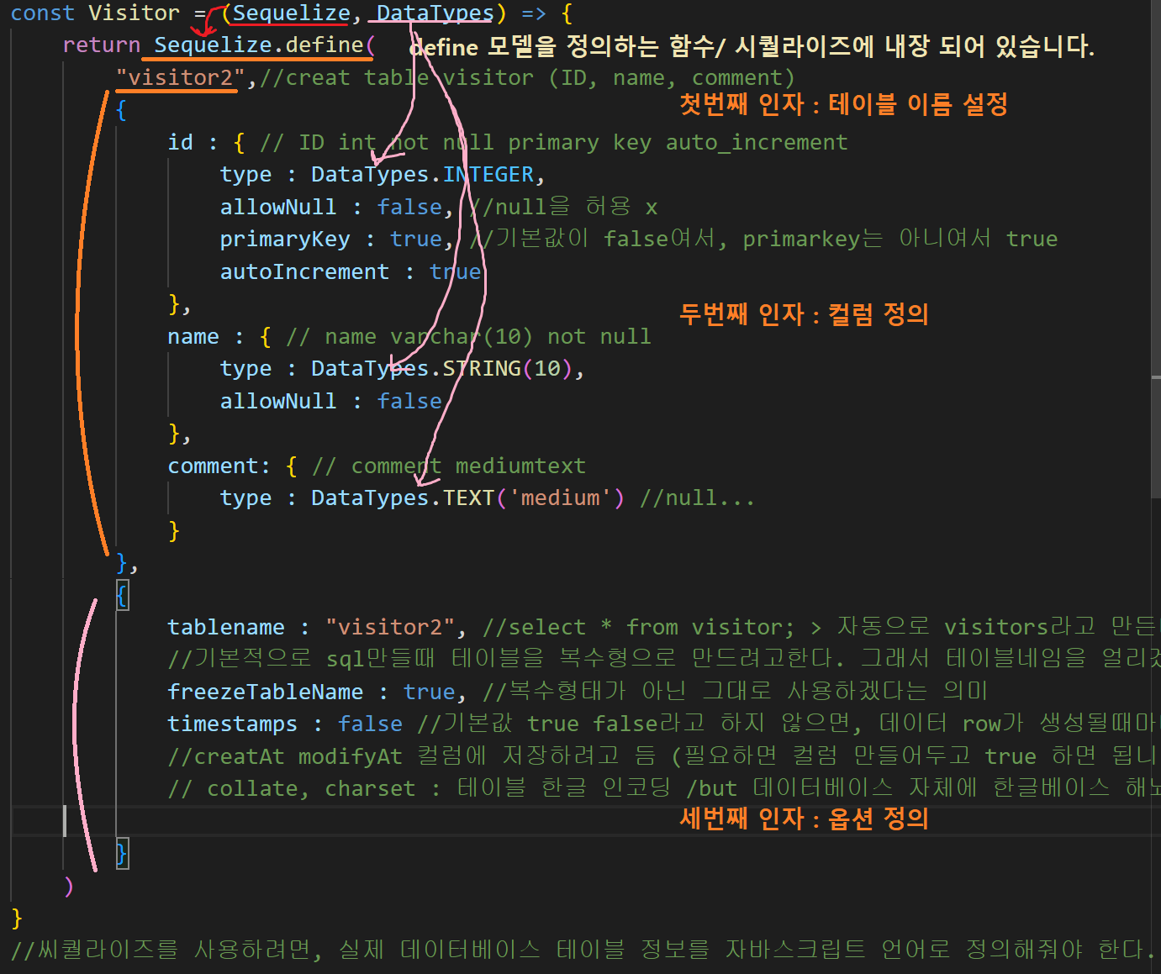The height and width of the screenshot is (974, 1161).
Task: Click the "return" keyword
Action: 101,45
